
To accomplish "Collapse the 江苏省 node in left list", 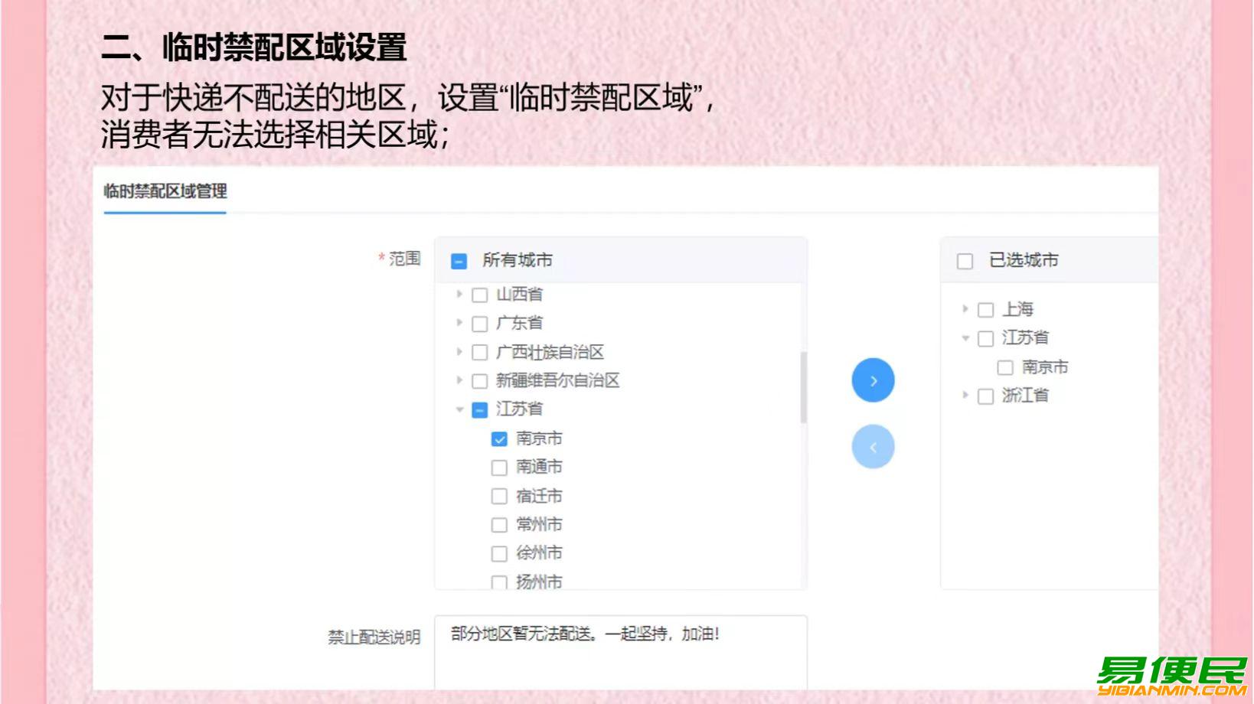I will (x=459, y=409).
